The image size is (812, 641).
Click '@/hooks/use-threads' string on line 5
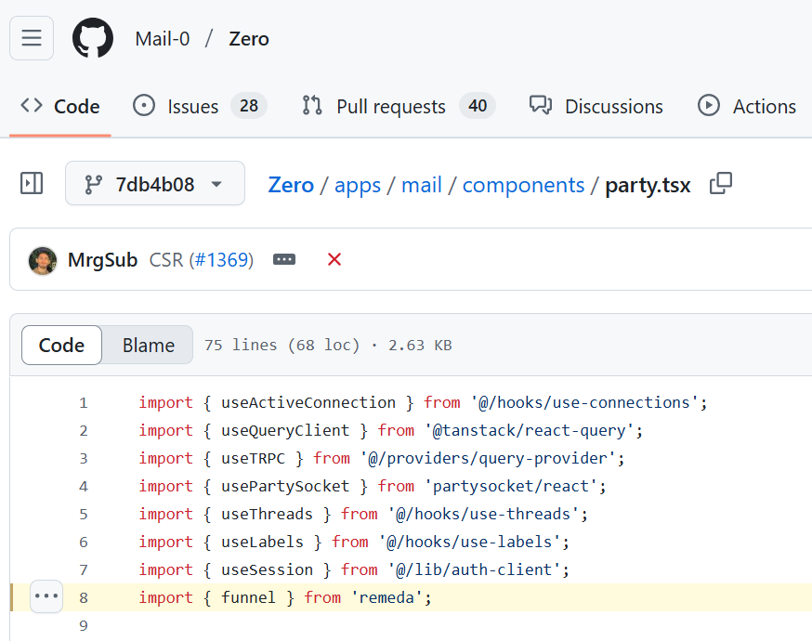[x=483, y=514]
